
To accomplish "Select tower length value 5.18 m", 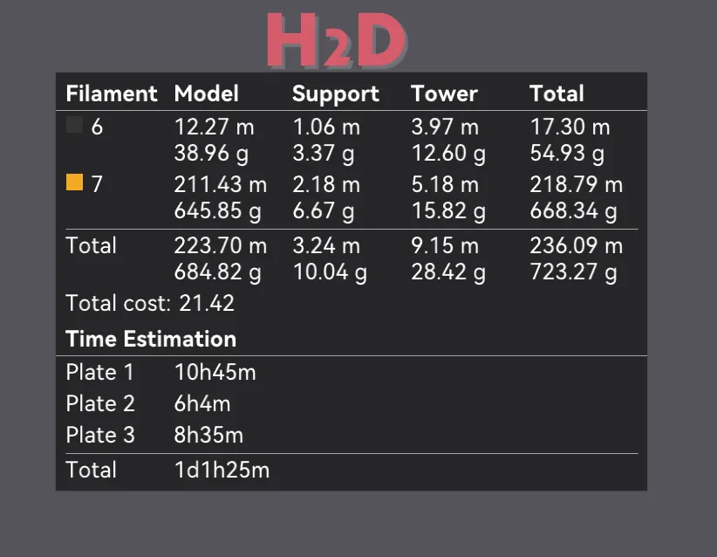I will pos(445,185).
